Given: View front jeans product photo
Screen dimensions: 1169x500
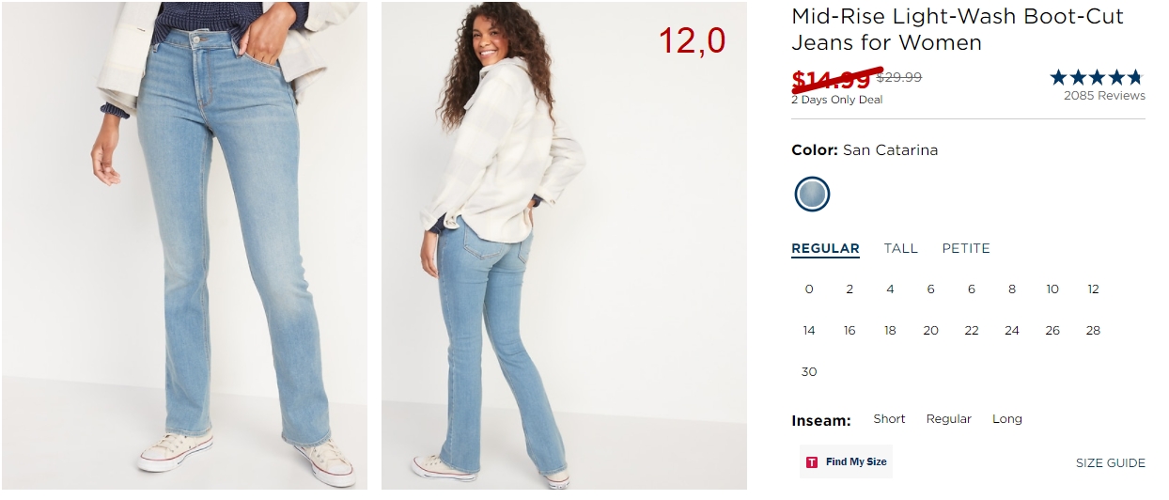Looking at the screenshot, I should [184, 245].
